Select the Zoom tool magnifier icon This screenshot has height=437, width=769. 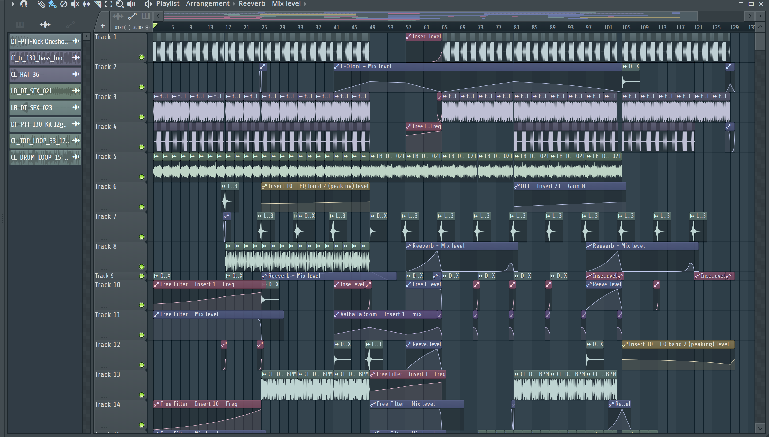click(x=120, y=4)
